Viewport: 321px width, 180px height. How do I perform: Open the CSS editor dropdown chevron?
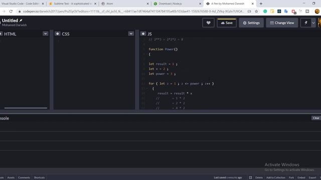click(x=131, y=33)
